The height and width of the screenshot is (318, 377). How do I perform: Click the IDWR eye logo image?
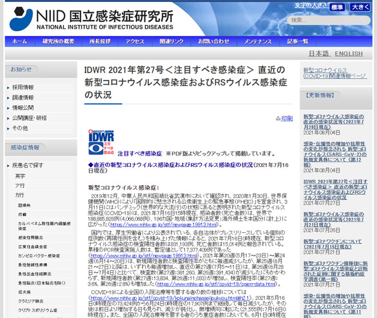pyautogui.click(x=101, y=143)
